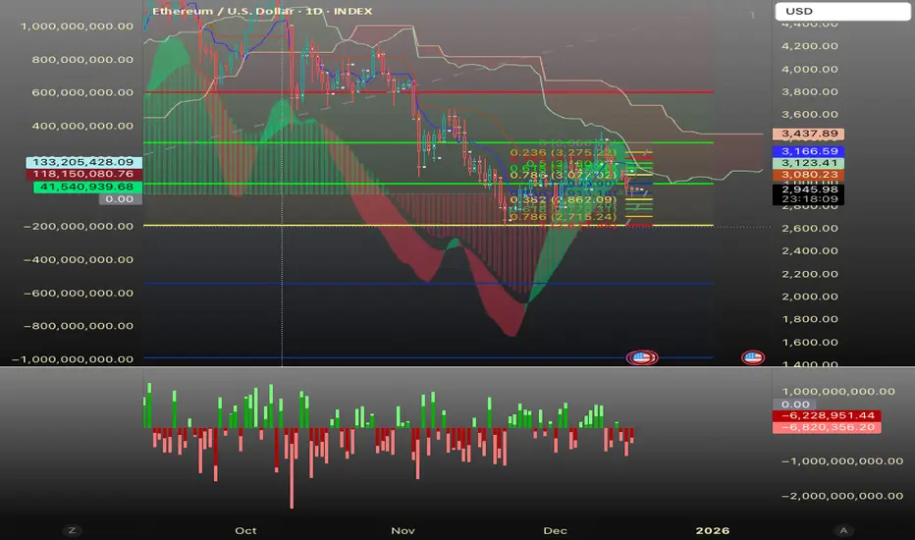
Task: Click the 0.00 label in volume pane scale
Action: 795,404
